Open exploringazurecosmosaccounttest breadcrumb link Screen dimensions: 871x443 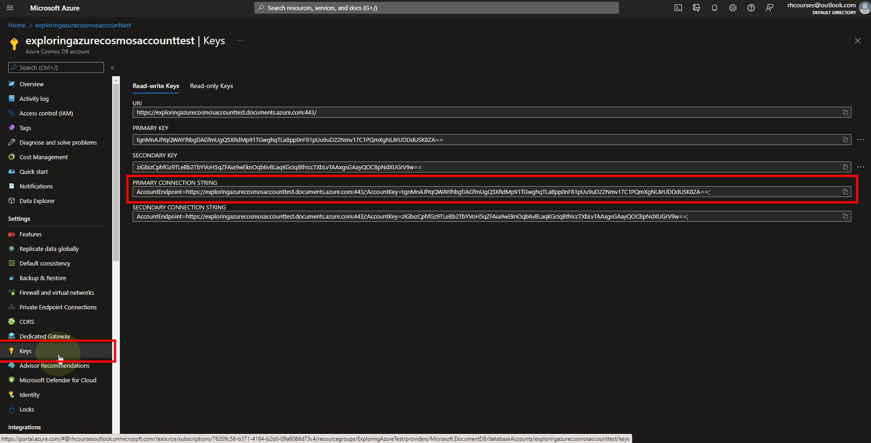click(x=83, y=25)
